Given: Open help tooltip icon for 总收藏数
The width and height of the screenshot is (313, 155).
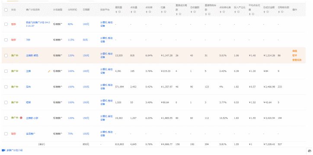Looking at the screenshot, I should (x=195, y=12).
